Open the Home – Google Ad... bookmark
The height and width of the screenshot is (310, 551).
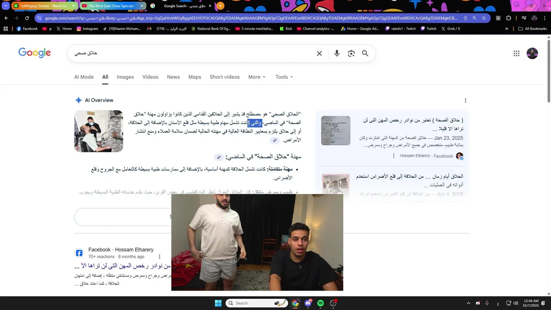coord(360,29)
